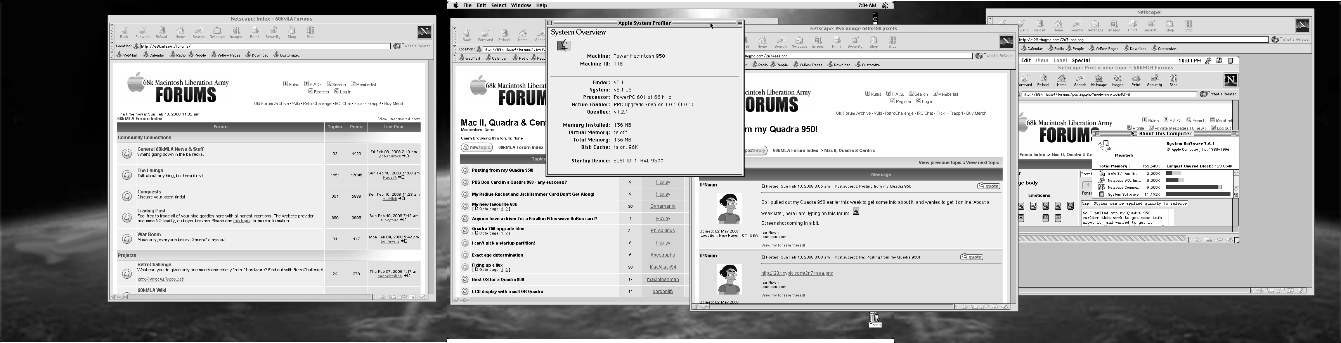Open the application menu icon beside the clock
1341x343 pixels.
point(885,5)
